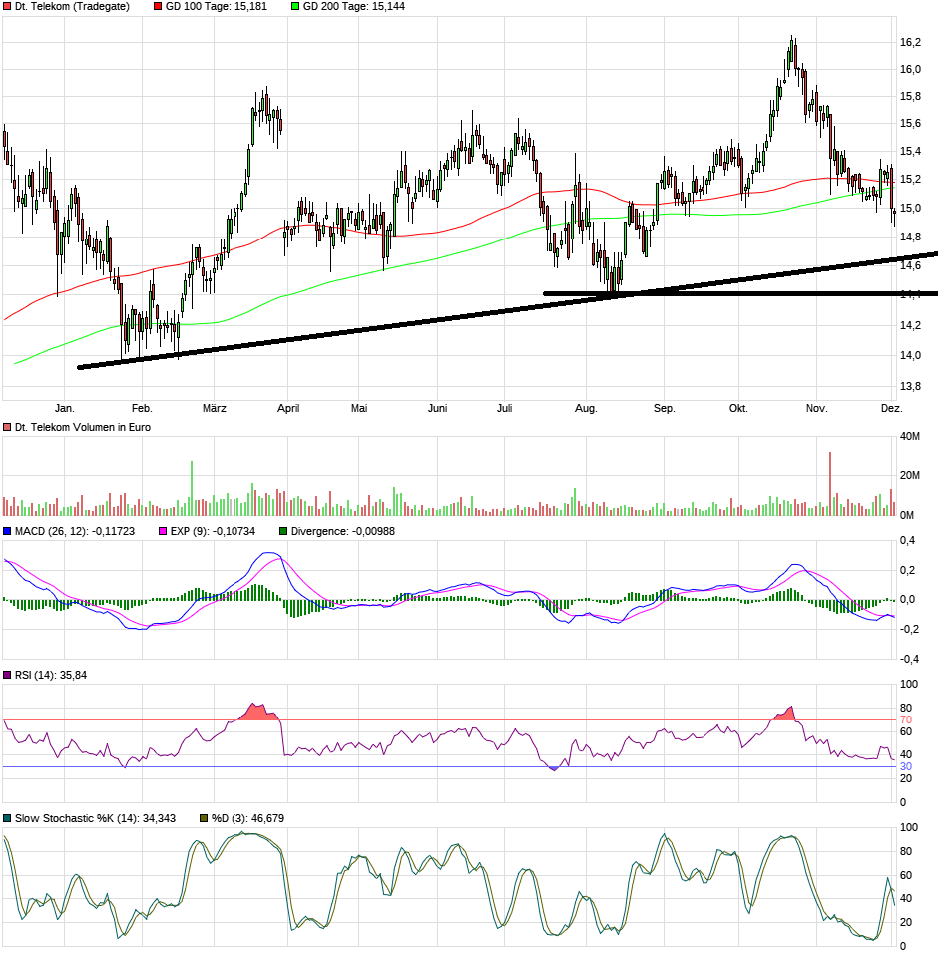
Task: Click the 16,2 price axis value
Action: 911,42
